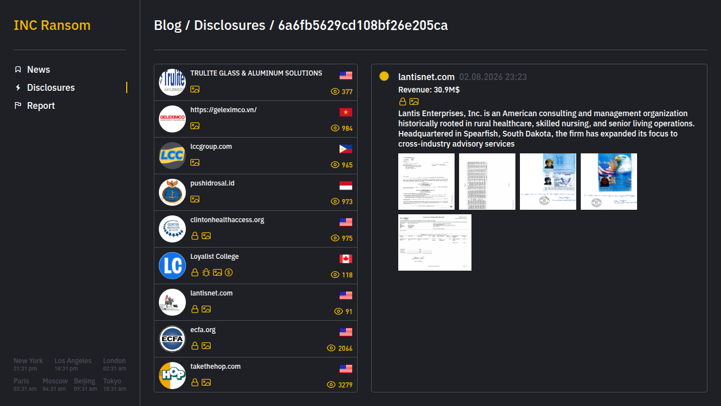
Task: Click the bug icon under Loyalist College
Action: click(206, 272)
